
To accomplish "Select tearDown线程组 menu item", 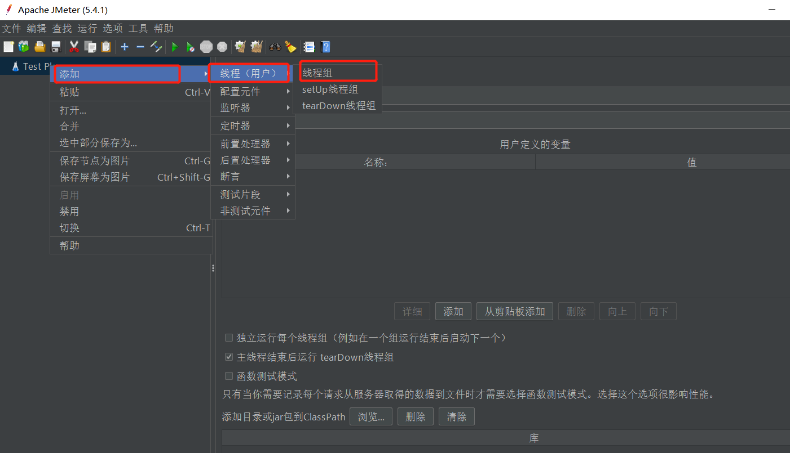I will click(338, 105).
